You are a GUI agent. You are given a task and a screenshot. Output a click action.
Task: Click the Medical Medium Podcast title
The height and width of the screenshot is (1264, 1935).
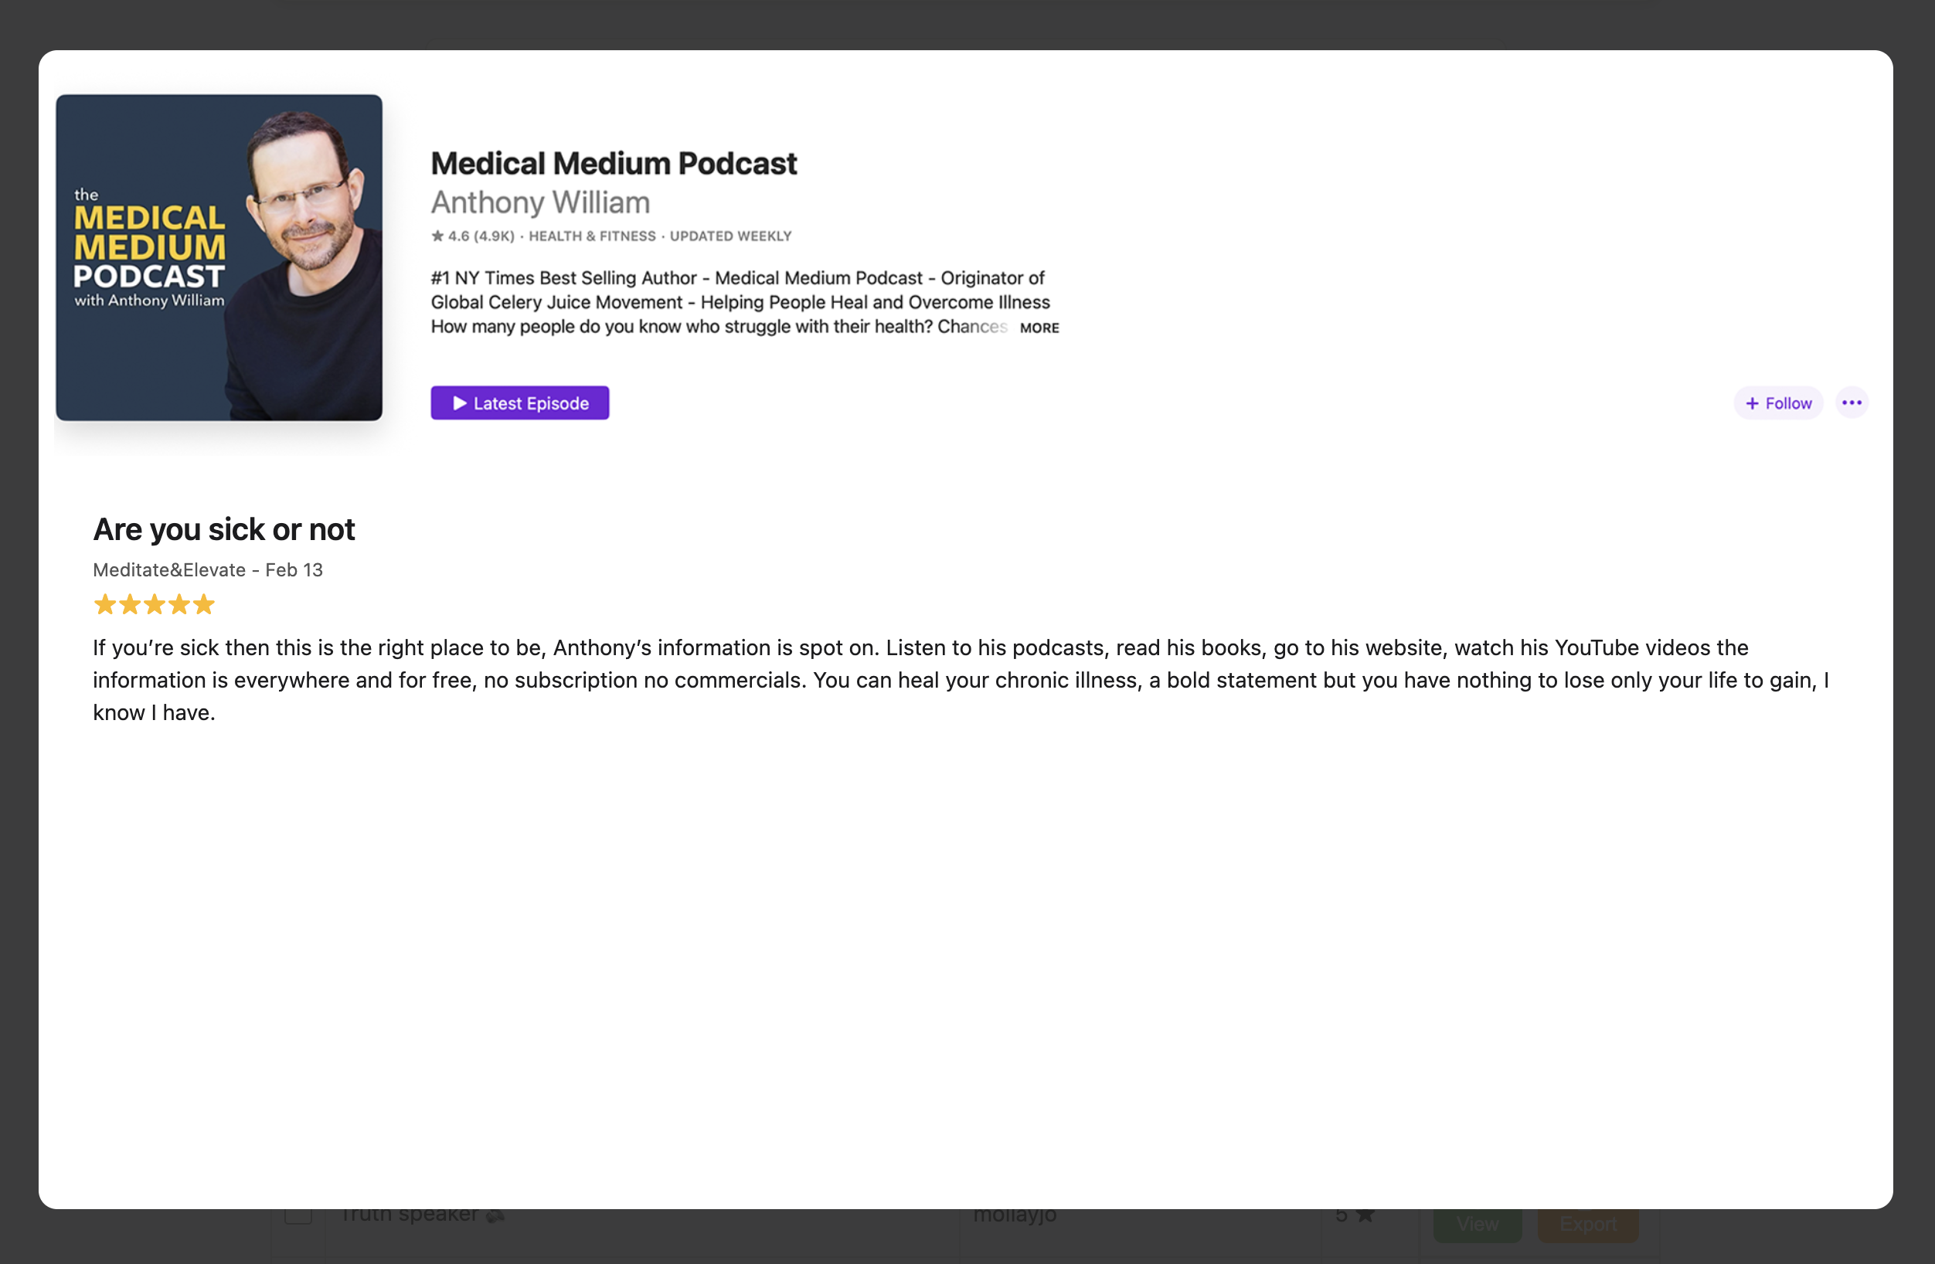tap(614, 163)
